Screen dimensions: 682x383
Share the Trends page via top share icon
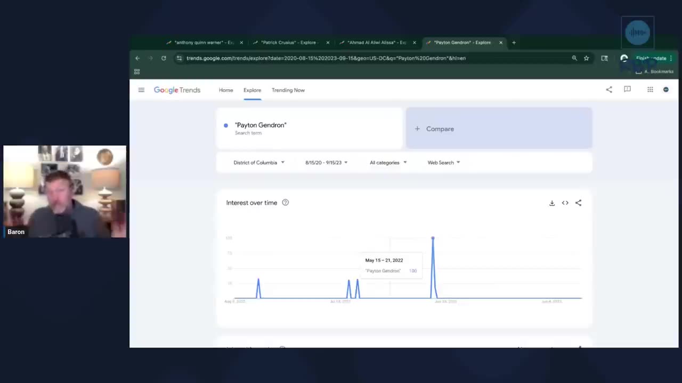click(609, 89)
